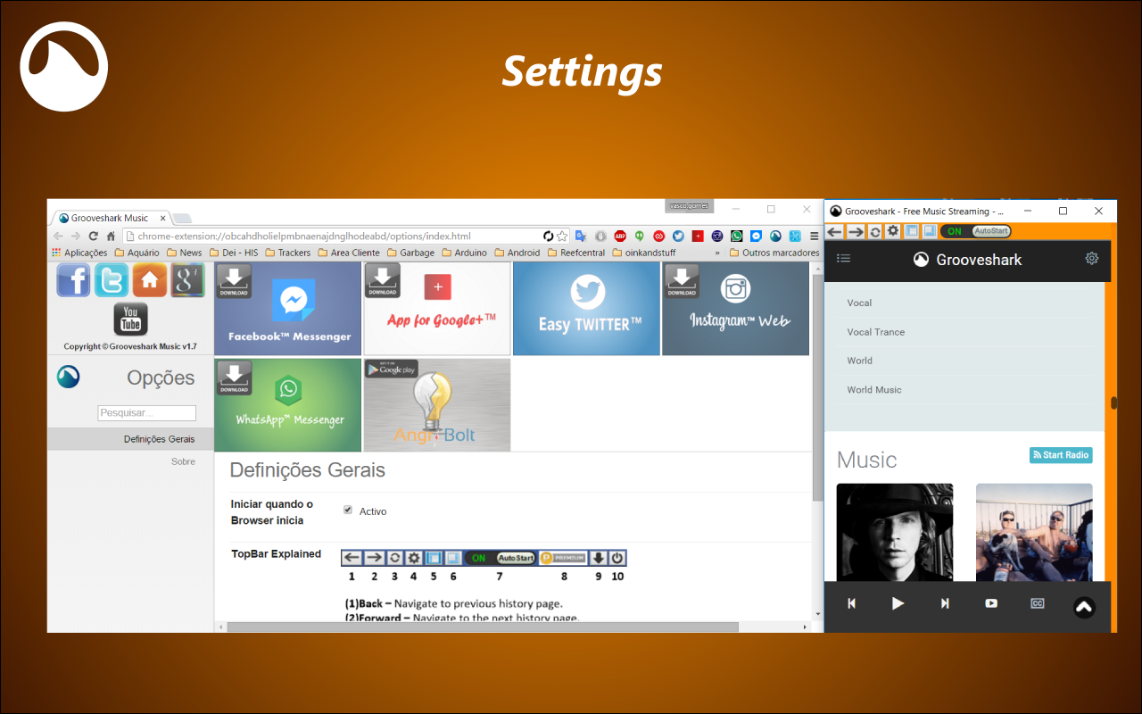The height and width of the screenshot is (714, 1142).
Task: Skip to the previous track
Action: (851, 603)
